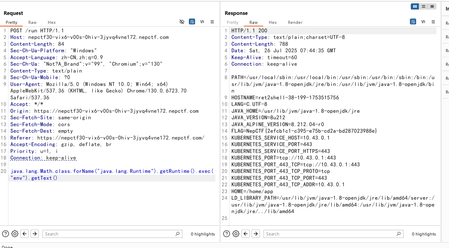Click Content-Length: 788 in Response
This screenshot has width=449, height=248.
[260, 44]
